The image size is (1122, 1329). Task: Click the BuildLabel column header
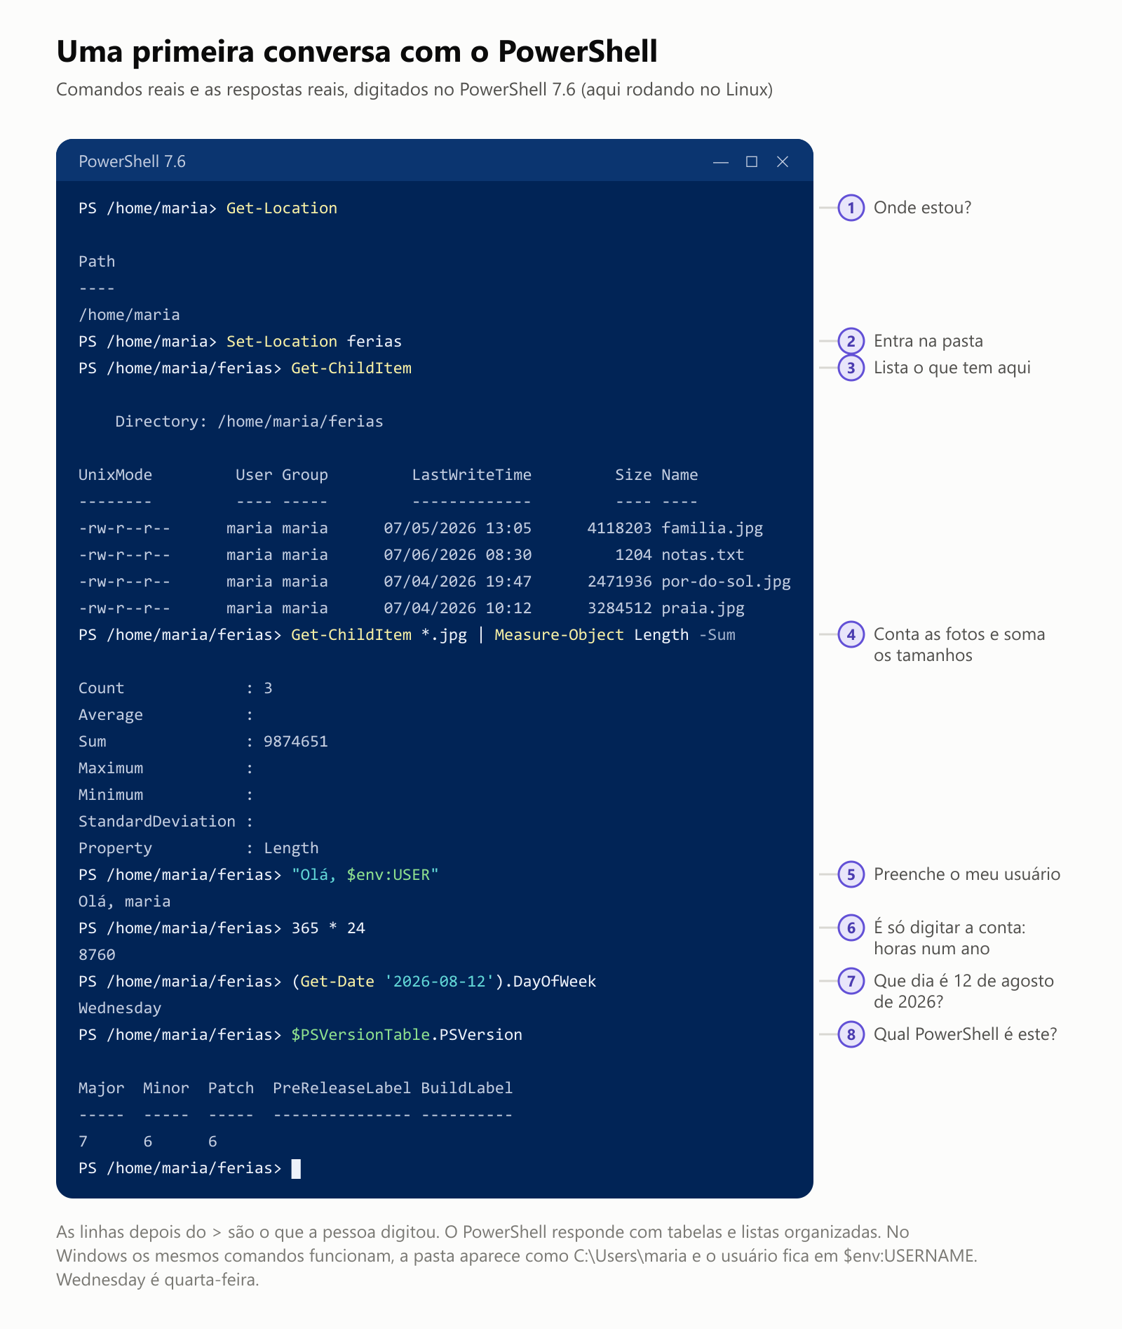tap(467, 1088)
